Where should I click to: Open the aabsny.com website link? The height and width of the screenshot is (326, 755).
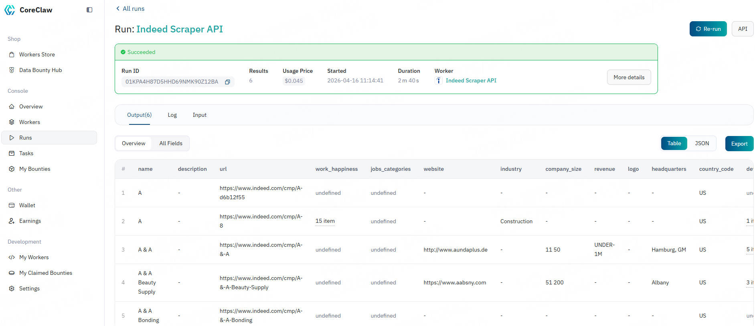455,283
